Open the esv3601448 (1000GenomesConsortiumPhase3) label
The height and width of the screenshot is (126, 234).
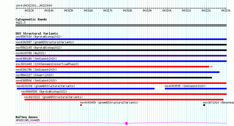pyautogui.click(x=47, y=64)
